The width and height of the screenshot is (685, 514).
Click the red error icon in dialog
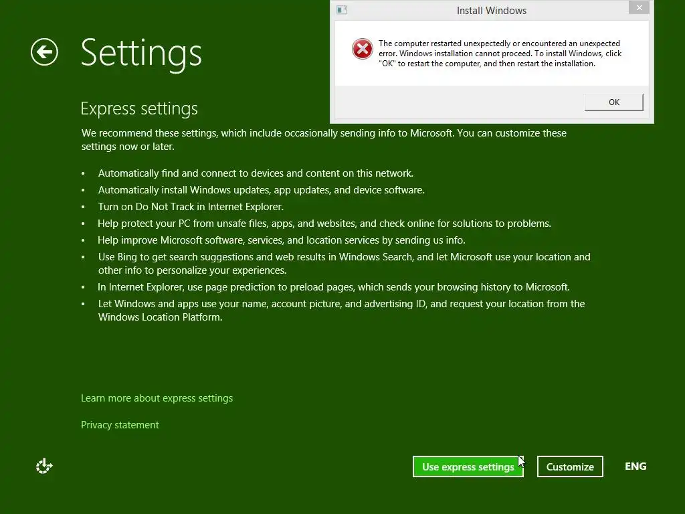[x=362, y=49]
